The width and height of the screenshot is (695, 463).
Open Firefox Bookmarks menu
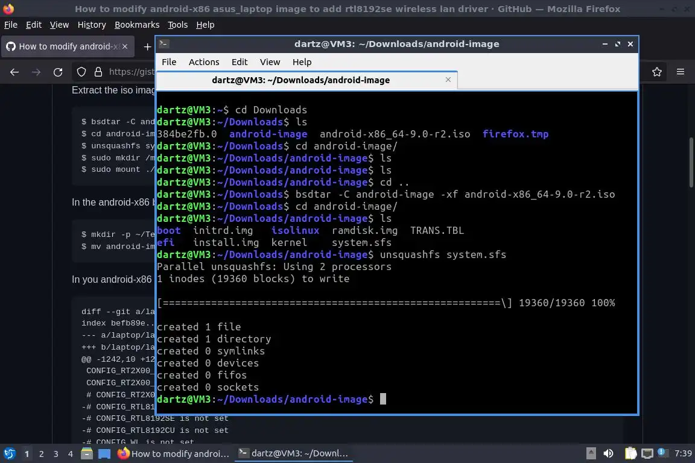[137, 25]
